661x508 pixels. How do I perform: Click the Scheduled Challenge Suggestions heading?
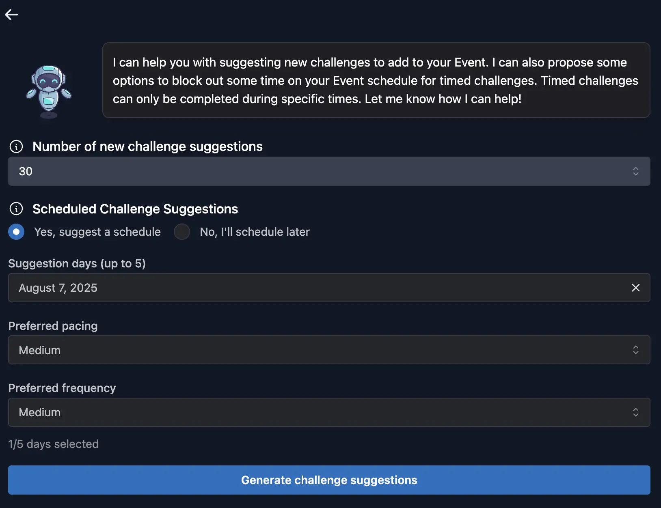pos(135,209)
